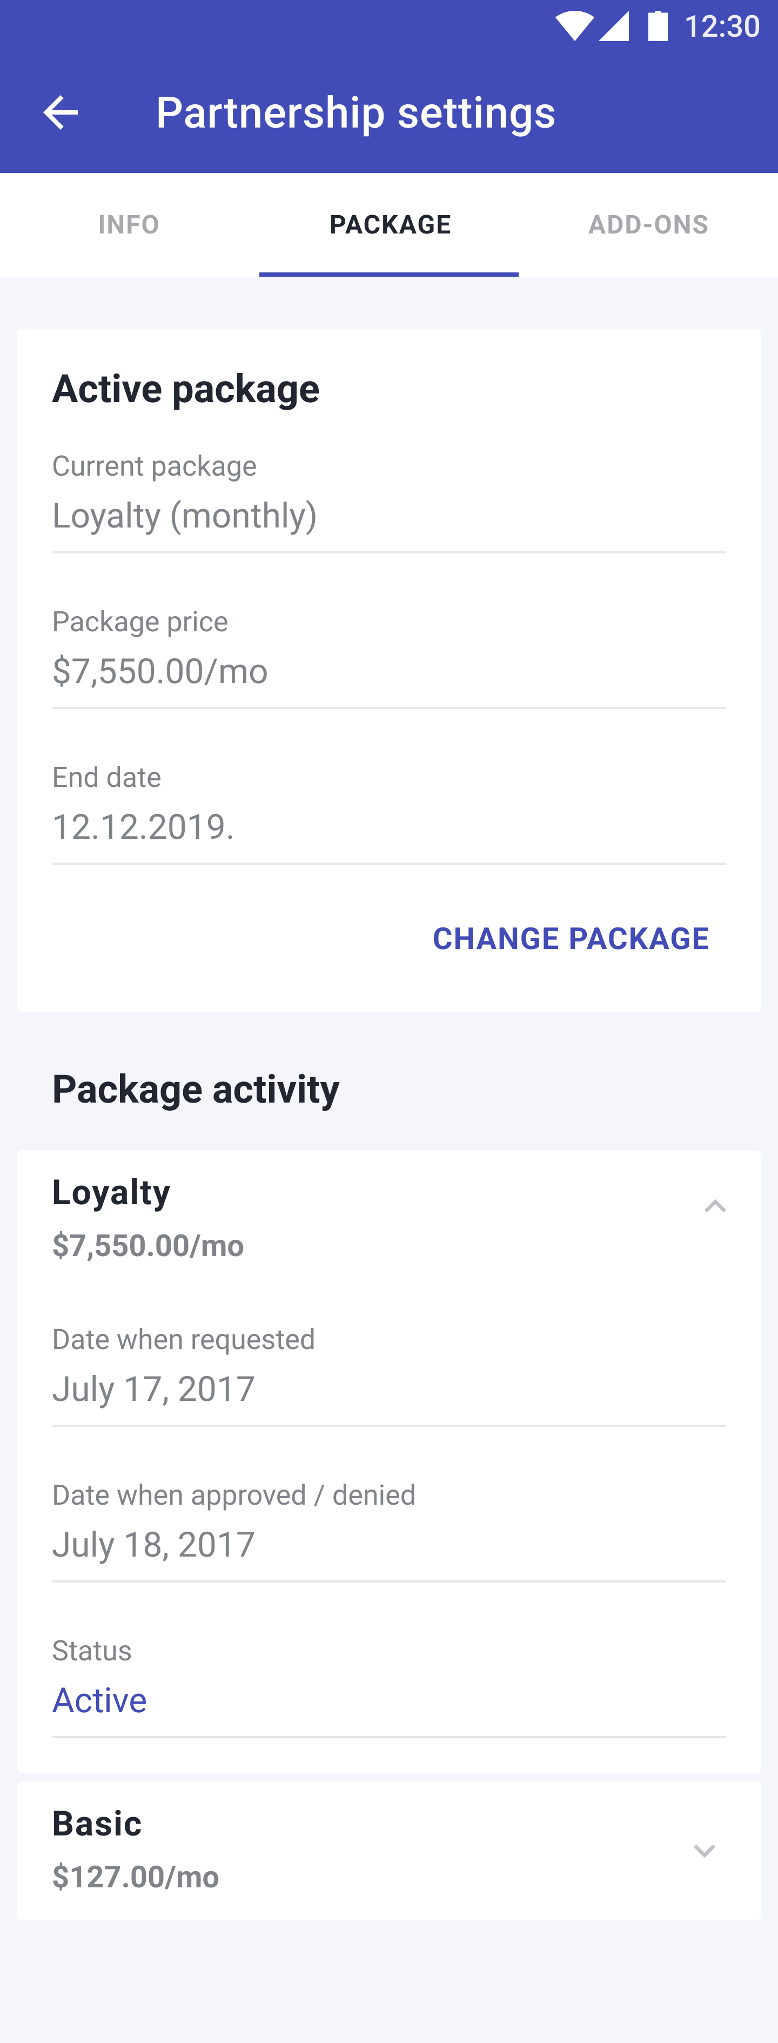Open the ADD-ONS tab
This screenshot has height=2043, width=778.
(x=648, y=224)
